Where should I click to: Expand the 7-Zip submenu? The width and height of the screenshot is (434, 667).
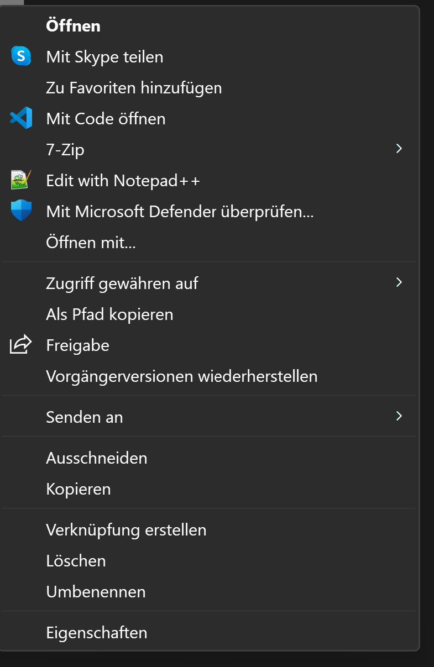(399, 149)
